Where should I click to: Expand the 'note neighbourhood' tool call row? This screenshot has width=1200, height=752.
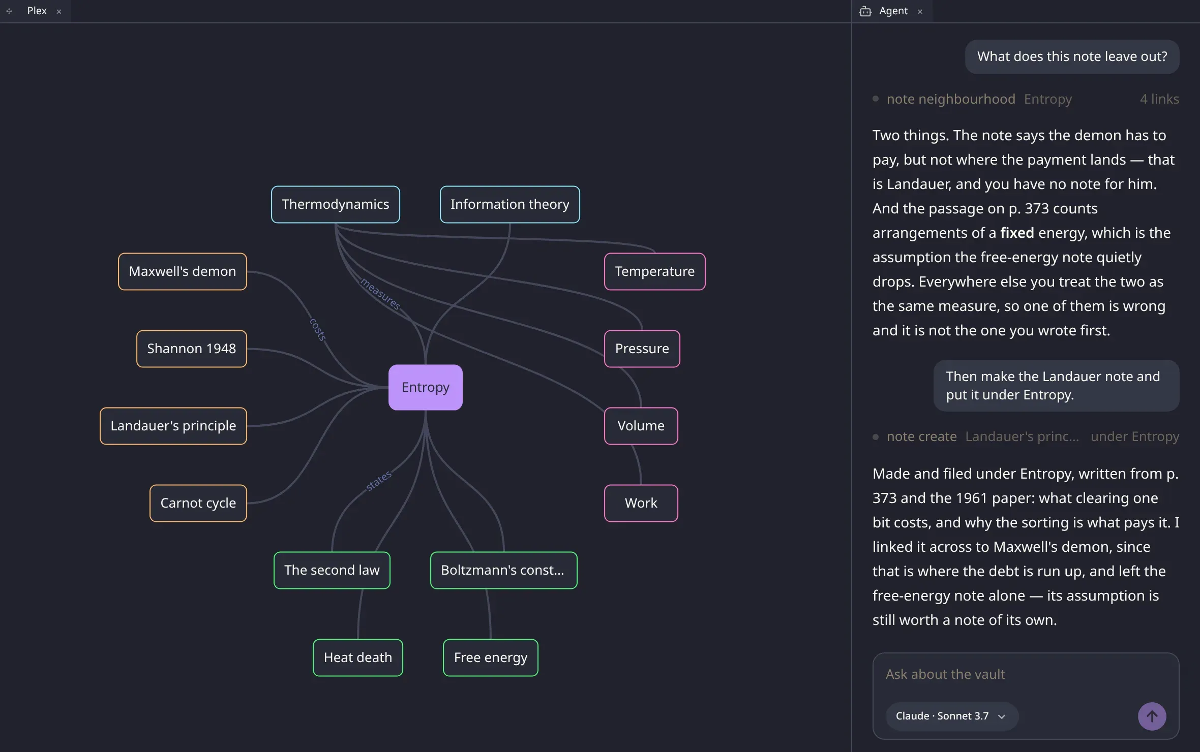[1026, 99]
